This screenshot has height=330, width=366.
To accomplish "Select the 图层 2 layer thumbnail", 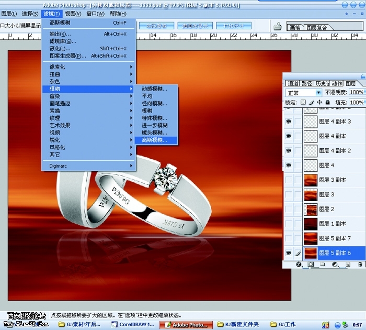I will (311, 210).
